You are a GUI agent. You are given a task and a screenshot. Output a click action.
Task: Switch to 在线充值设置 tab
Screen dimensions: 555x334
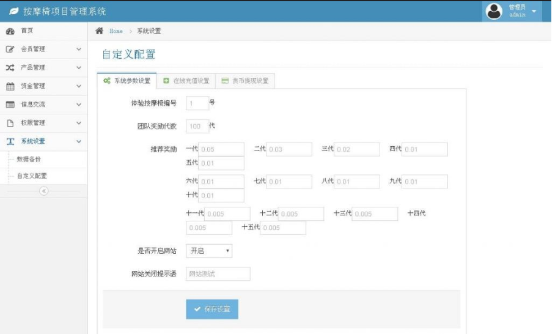[x=186, y=81]
